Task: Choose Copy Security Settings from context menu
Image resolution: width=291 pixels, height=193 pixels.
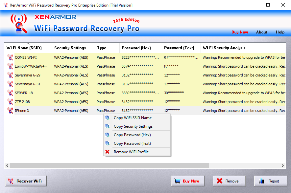Action: 137,126
